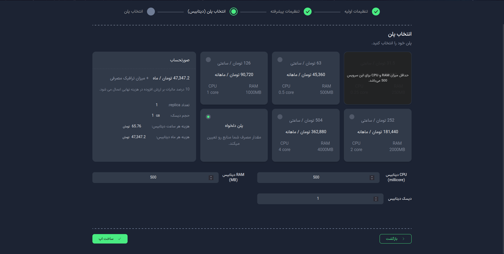Click the دیسک دیتابیس stepper arrows
504x254 pixels.
pyautogui.click(x=376, y=199)
